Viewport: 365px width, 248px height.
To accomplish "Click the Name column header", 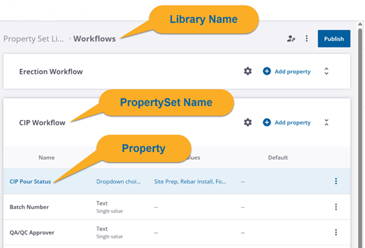I will pyautogui.click(x=46, y=157).
